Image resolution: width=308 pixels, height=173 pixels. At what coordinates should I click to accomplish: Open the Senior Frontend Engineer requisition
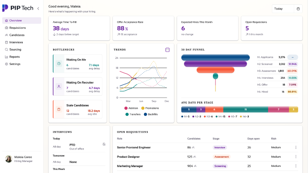tap(134, 147)
